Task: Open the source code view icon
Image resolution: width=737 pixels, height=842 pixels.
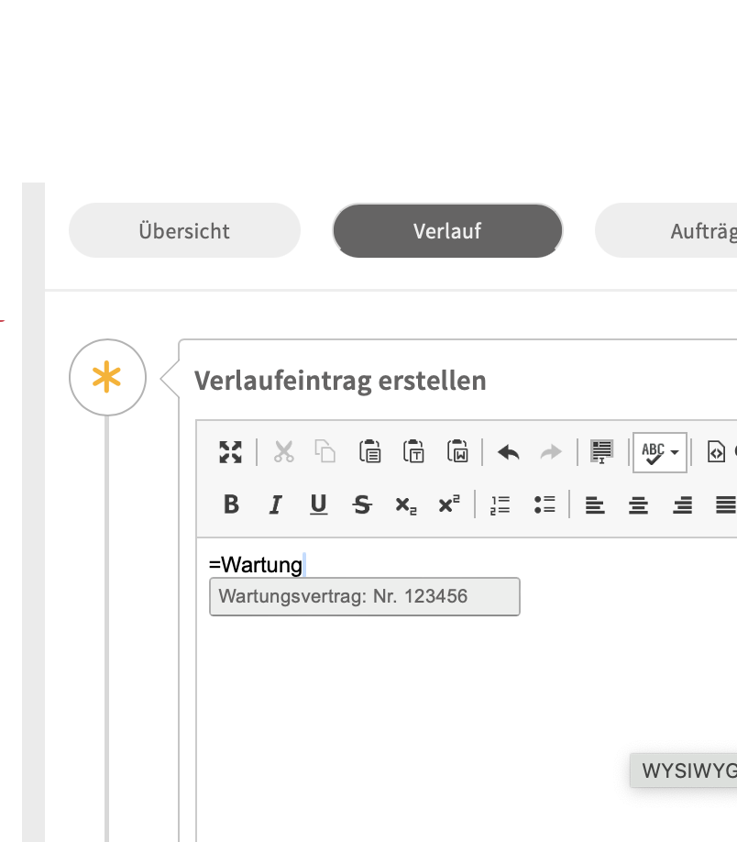Action: click(x=717, y=451)
